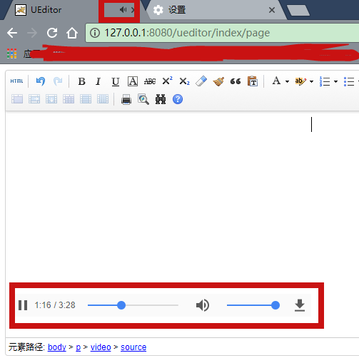
Task: Download the media file
Action: [x=300, y=305]
